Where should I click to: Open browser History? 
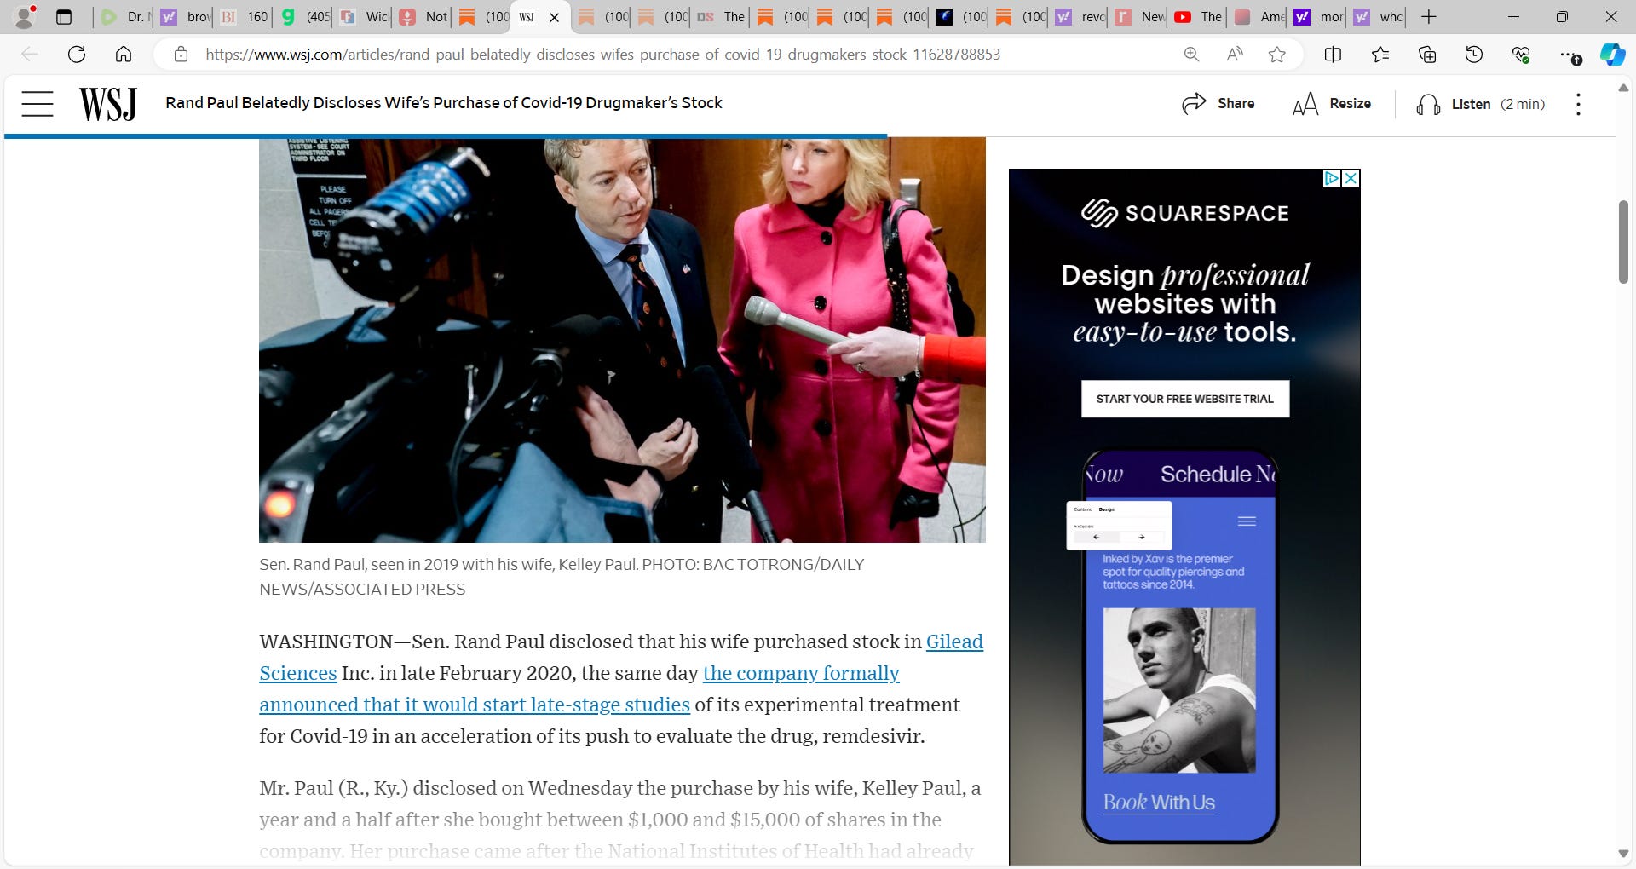point(1474,55)
